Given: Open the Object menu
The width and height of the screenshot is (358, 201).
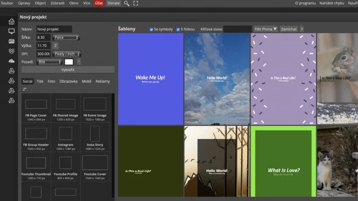Looking at the screenshot, I should [x=40, y=3].
